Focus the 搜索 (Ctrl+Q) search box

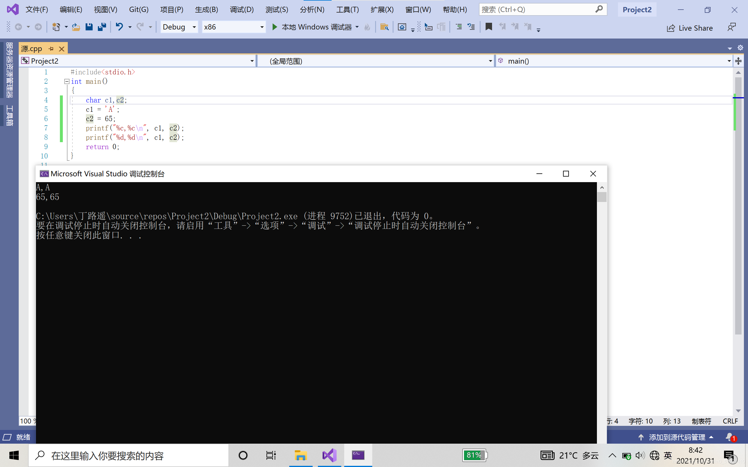click(543, 10)
